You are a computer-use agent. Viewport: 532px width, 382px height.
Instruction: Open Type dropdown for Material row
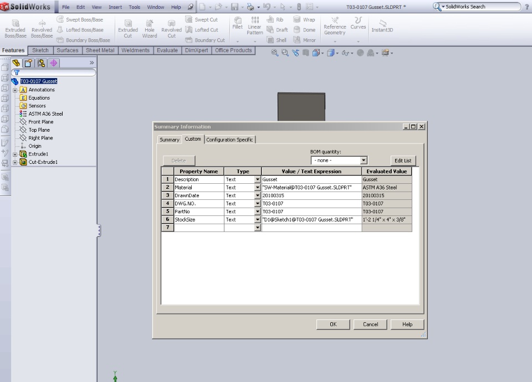coord(258,188)
